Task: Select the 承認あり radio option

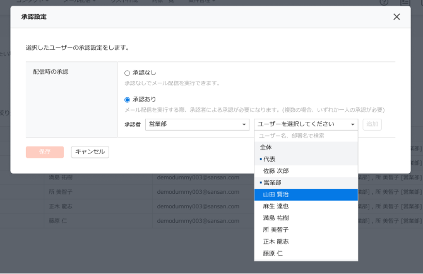Action: (x=127, y=100)
